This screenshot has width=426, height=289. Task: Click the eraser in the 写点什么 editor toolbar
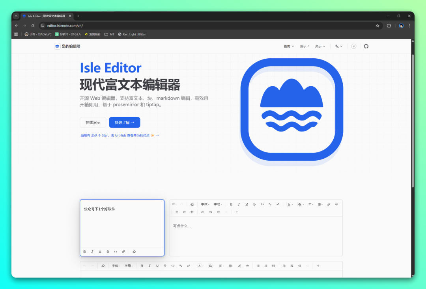click(192, 204)
